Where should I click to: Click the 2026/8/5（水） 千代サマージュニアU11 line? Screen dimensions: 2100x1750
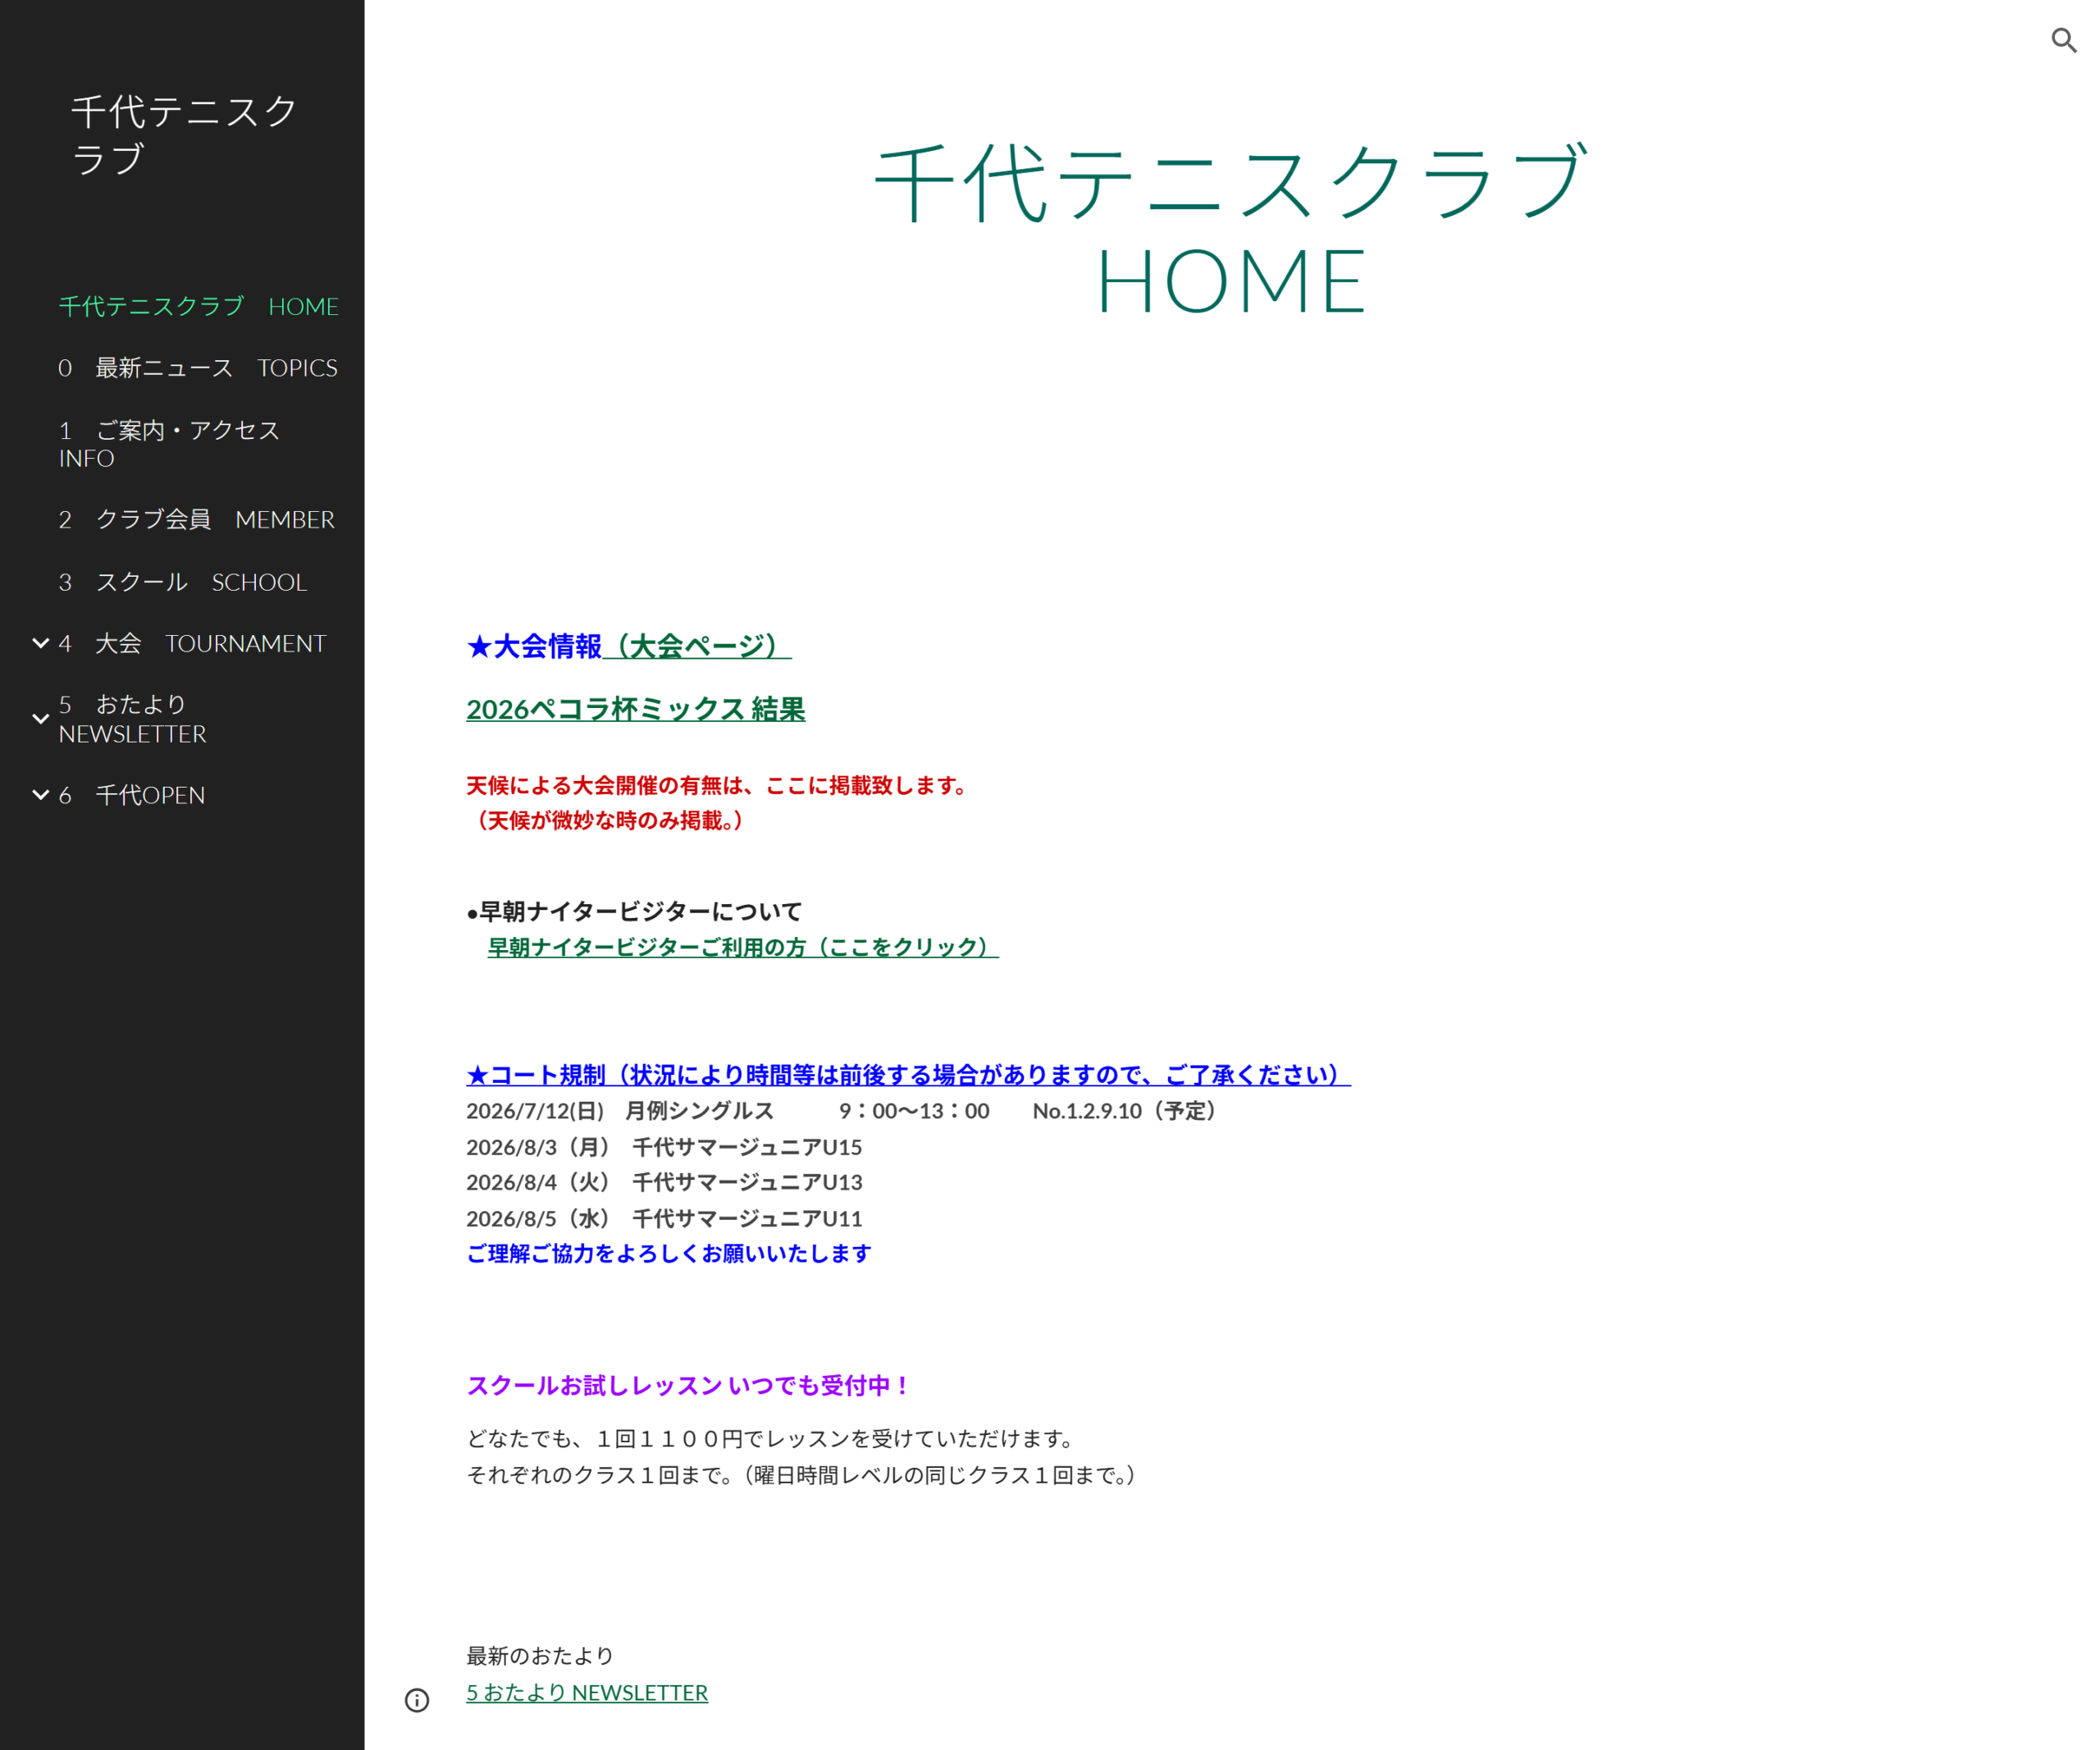tap(664, 1218)
